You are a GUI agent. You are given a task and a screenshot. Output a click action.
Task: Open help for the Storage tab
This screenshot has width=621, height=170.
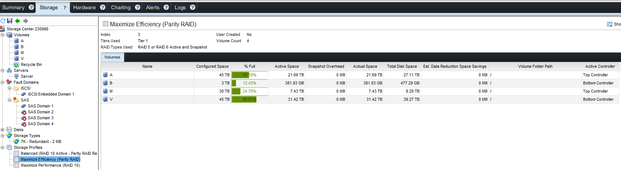point(65,7)
